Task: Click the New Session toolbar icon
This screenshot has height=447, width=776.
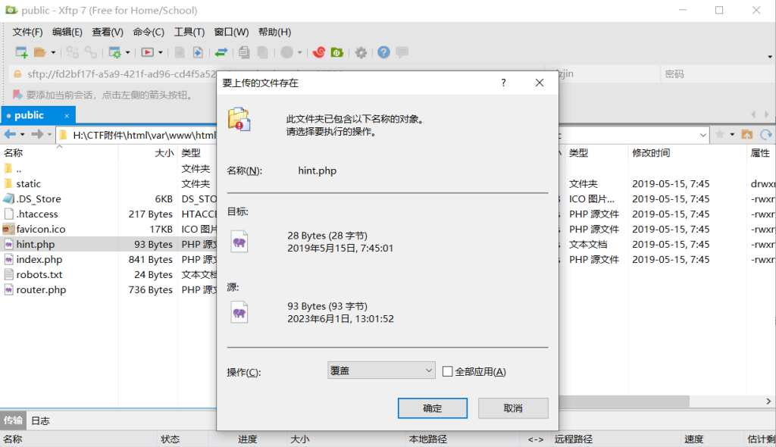Action: click(x=21, y=52)
